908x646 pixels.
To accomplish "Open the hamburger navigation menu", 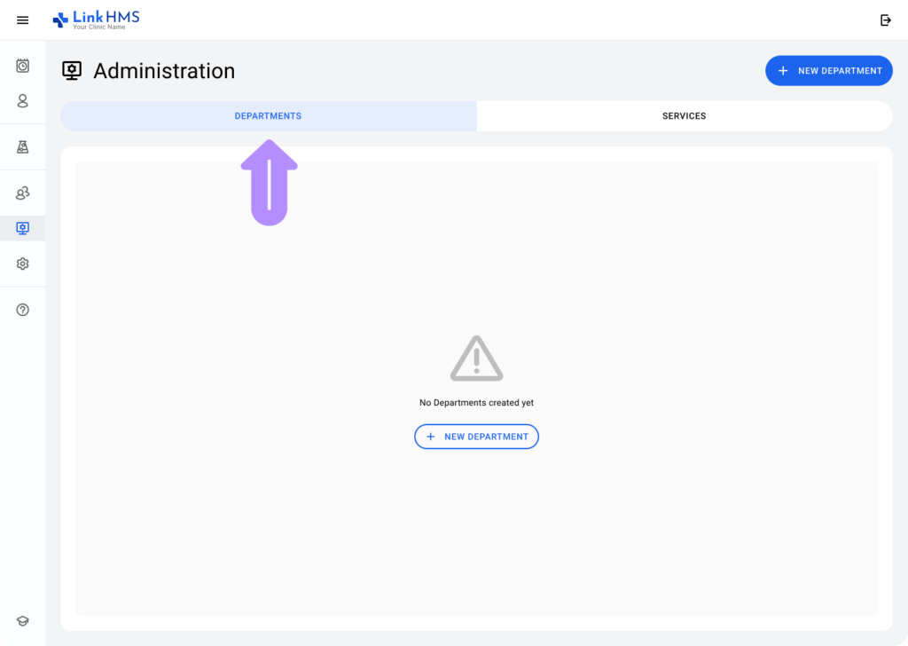I will tap(22, 20).
